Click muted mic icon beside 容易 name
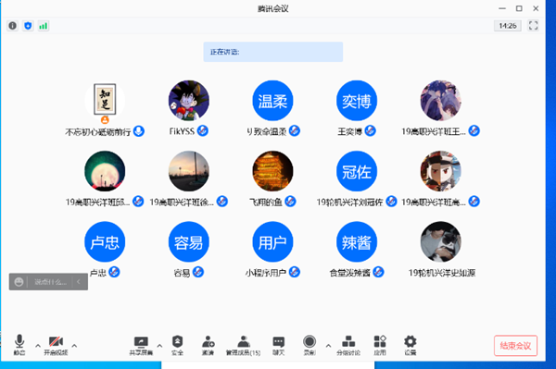This screenshot has width=556, height=369. tap(198, 272)
